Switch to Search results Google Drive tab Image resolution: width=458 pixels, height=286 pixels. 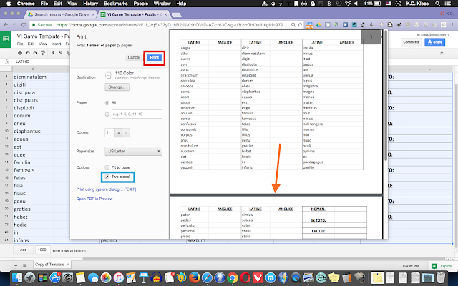62,14
